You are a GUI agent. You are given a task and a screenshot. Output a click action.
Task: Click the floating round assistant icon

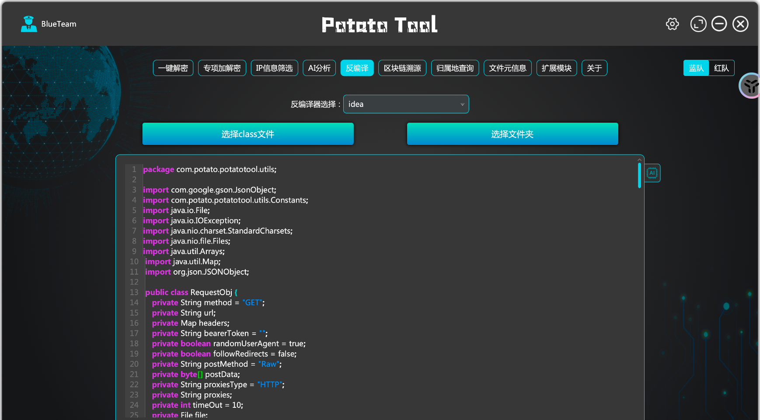tap(751, 86)
